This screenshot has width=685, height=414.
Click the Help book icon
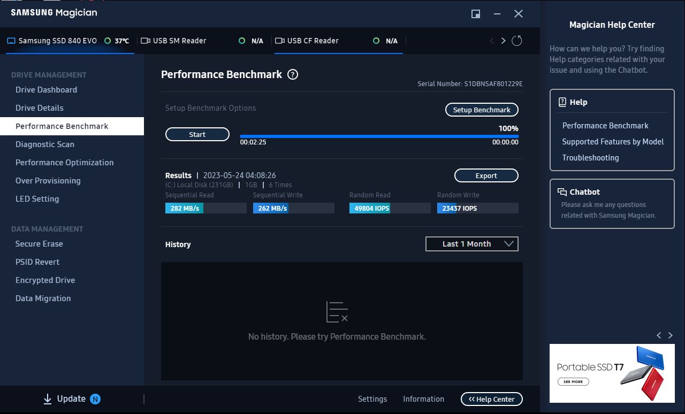(562, 102)
